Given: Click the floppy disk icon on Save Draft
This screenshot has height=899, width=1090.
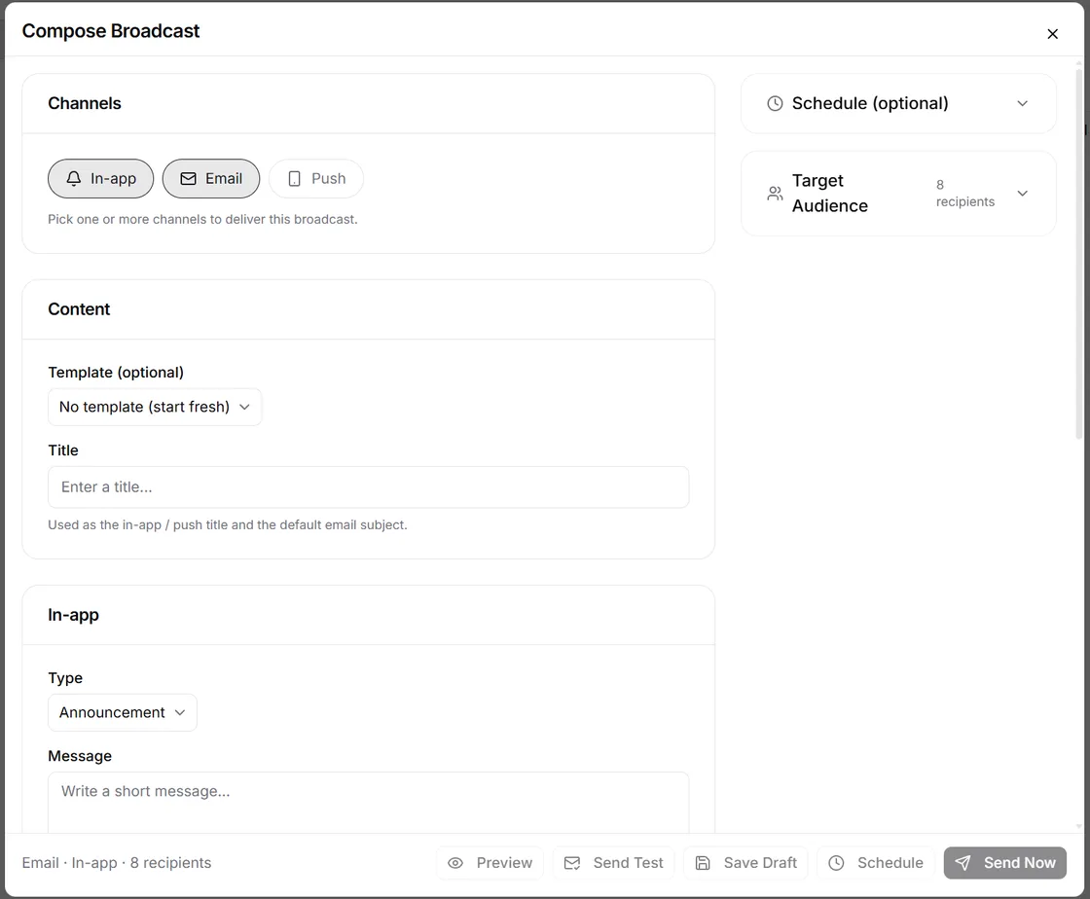Looking at the screenshot, I should (x=703, y=863).
